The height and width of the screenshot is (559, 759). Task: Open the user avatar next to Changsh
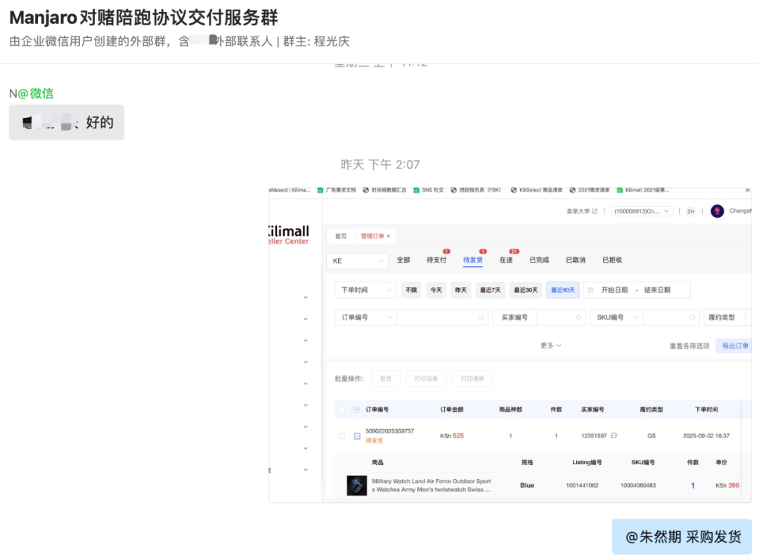pyautogui.click(x=717, y=211)
